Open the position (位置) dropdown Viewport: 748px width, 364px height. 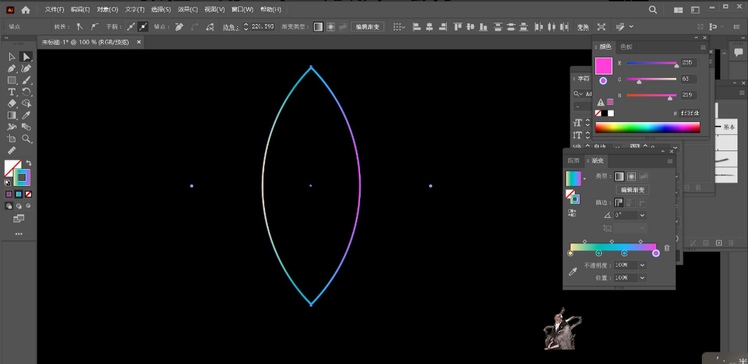(x=642, y=278)
